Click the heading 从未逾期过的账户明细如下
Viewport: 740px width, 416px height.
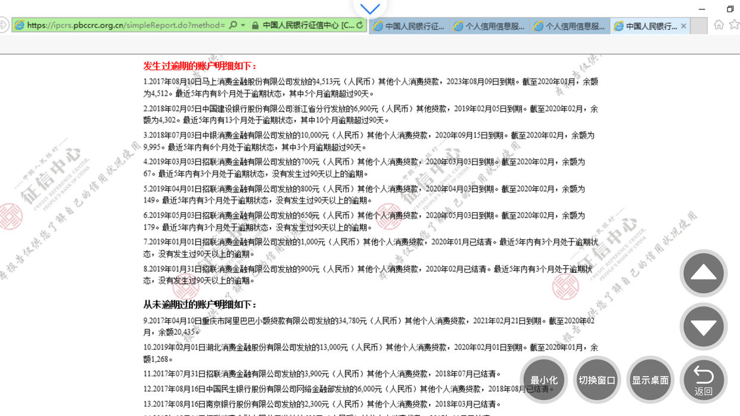point(200,305)
